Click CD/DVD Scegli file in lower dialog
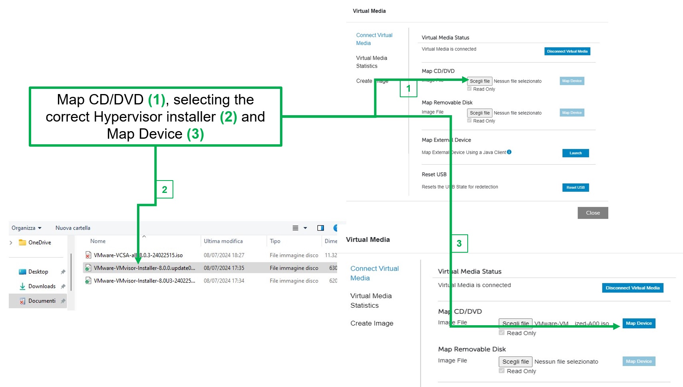 pos(516,323)
